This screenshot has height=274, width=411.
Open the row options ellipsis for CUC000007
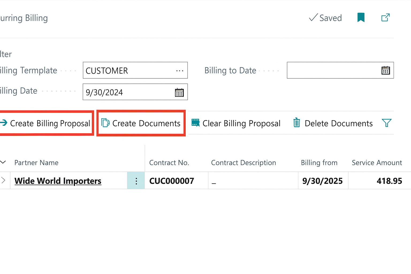click(136, 181)
